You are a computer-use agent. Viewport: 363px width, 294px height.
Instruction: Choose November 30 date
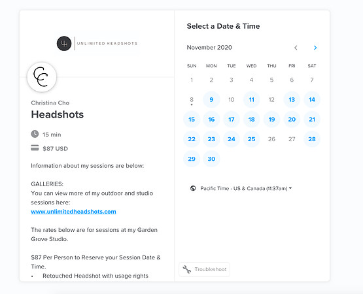coord(211,159)
